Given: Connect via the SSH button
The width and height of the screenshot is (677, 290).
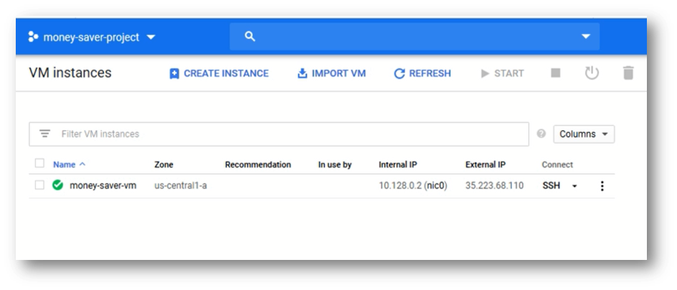Looking at the screenshot, I should [x=551, y=185].
